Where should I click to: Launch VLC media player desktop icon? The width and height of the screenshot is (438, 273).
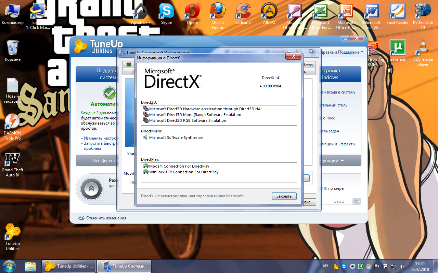click(x=423, y=53)
